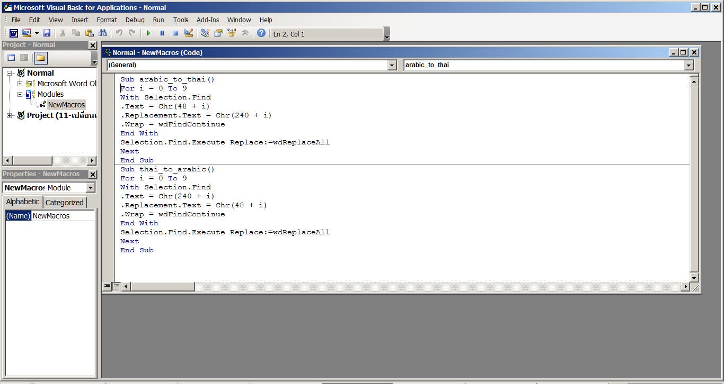The height and width of the screenshot is (384, 724).
Task: Toggle Folders icon in Project panel
Action: pos(41,58)
